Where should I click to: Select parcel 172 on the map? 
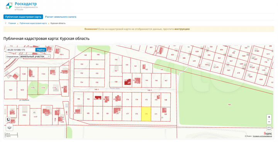tap(146, 100)
